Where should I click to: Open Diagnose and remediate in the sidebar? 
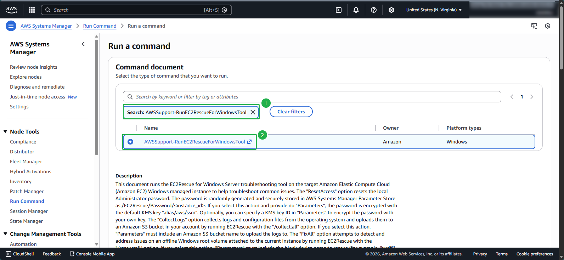37,87
